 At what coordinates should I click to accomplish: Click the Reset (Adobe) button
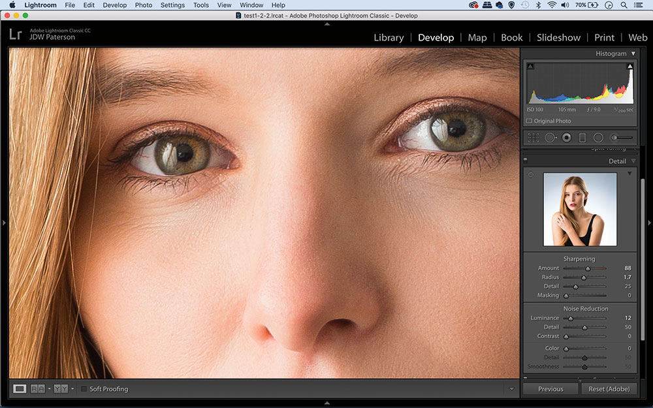pyautogui.click(x=609, y=389)
